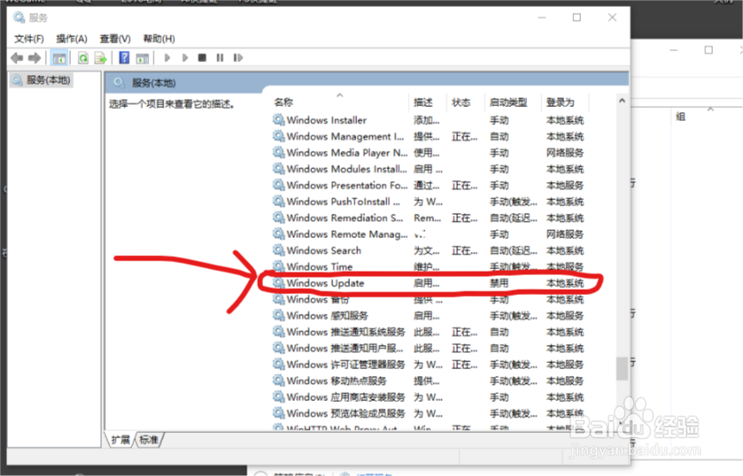The height and width of the screenshot is (476, 743).
Task: Click 正在... status of Windows Search
Action: [465, 251]
